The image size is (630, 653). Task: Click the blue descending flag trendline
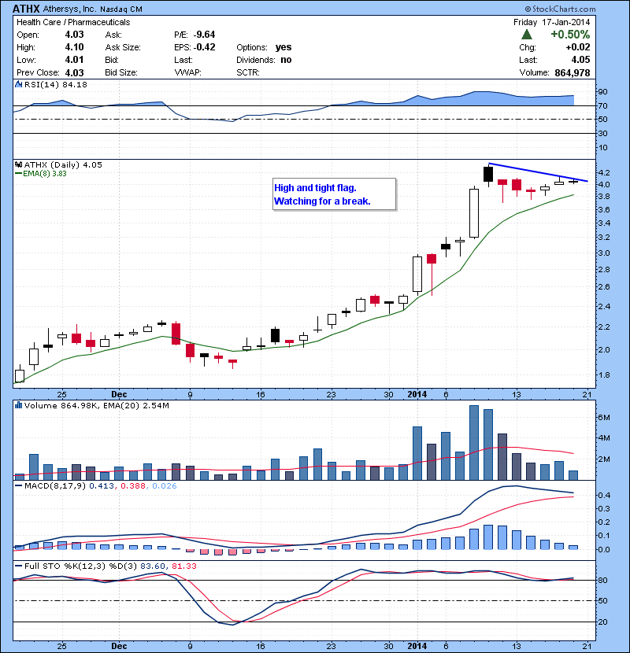pos(538,172)
